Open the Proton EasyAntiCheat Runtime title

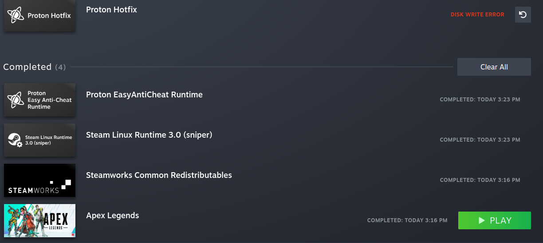coord(144,95)
